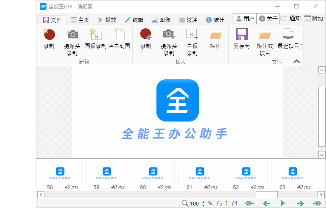Open the 通知 (Notifications) panel
The height and width of the screenshot is (208, 326).
pos(290,19)
